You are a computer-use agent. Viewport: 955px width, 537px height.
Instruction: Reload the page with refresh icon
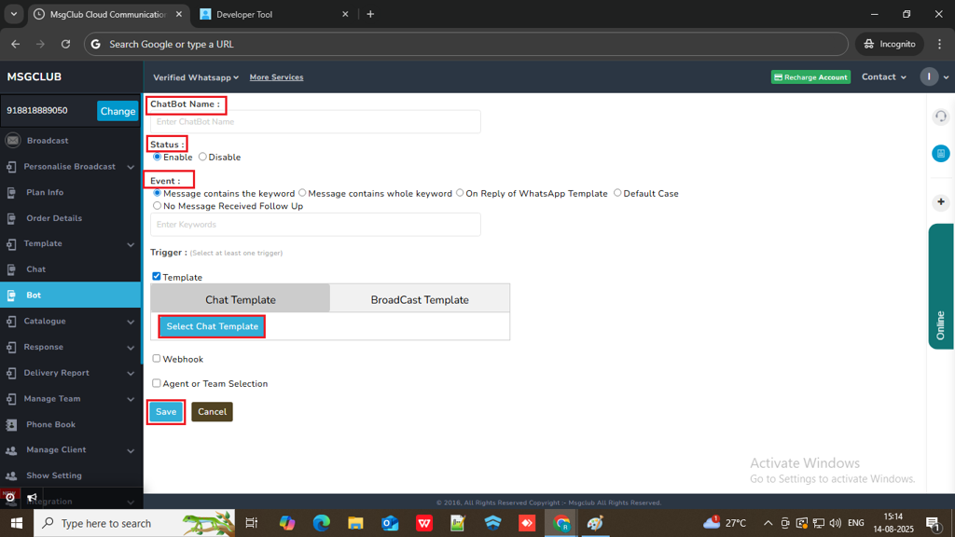click(66, 44)
